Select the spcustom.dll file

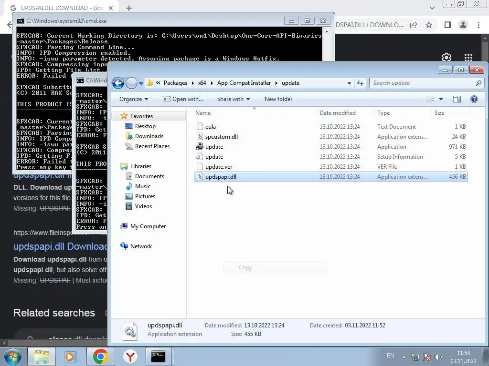pyautogui.click(x=330, y=137)
